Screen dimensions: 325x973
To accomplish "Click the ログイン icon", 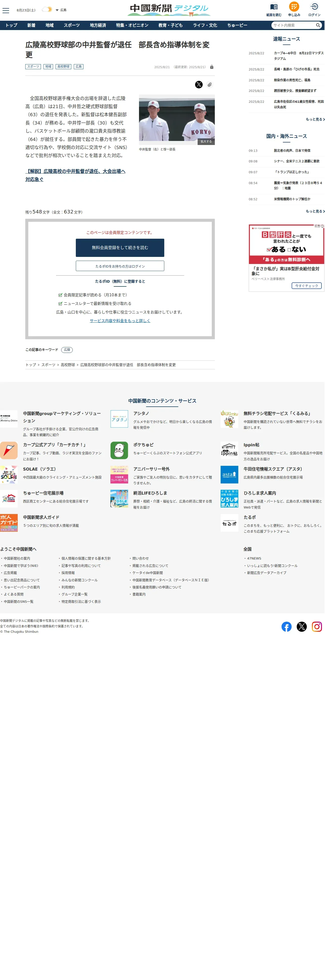I will point(314,7).
